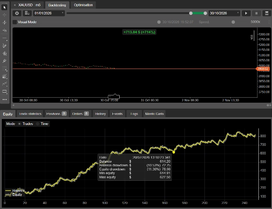Open the Events tab

pos(117,114)
